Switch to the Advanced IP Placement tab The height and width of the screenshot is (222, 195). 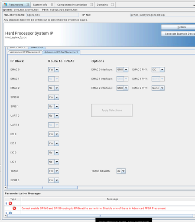(x=25, y=52)
